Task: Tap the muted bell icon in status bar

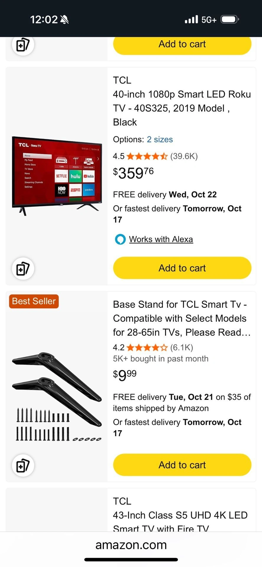Action: [64, 20]
